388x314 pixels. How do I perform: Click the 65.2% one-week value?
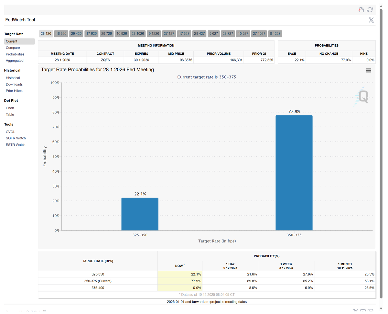pyautogui.click(x=307, y=281)
